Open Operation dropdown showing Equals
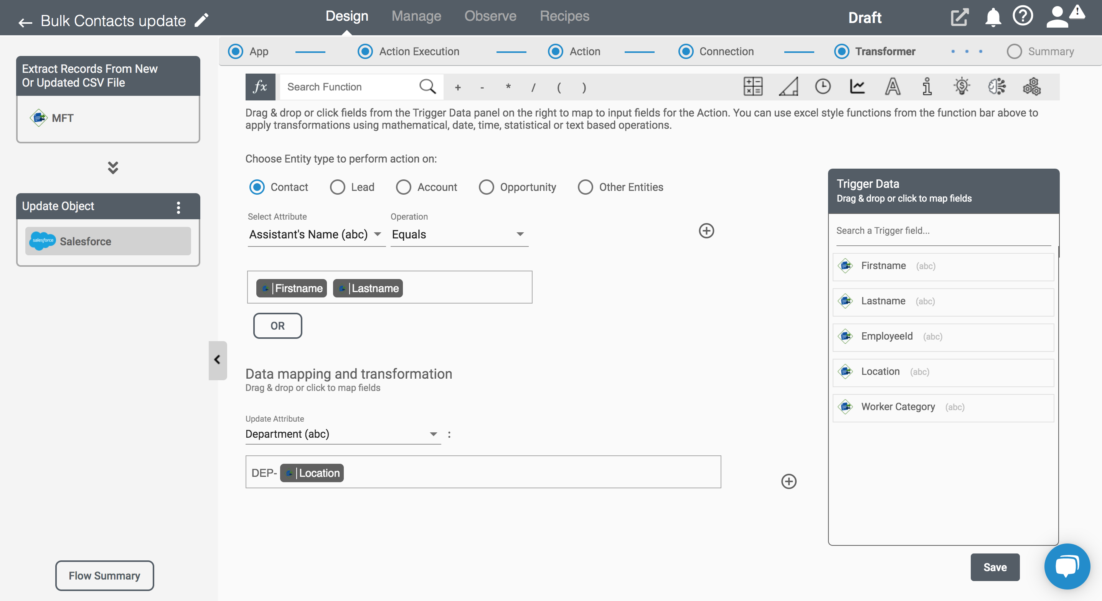The width and height of the screenshot is (1102, 601). (459, 235)
